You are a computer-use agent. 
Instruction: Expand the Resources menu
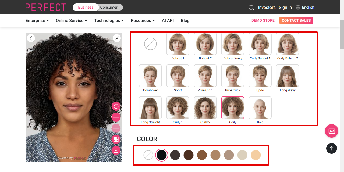tap(143, 20)
